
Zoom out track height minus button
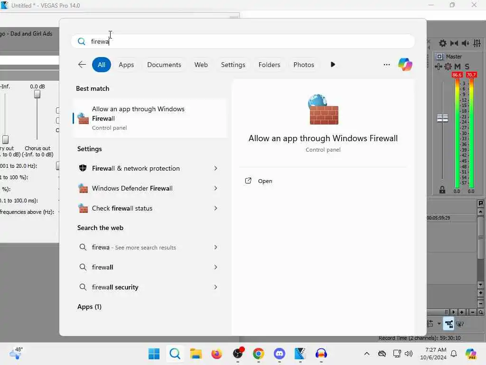pos(480,303)
